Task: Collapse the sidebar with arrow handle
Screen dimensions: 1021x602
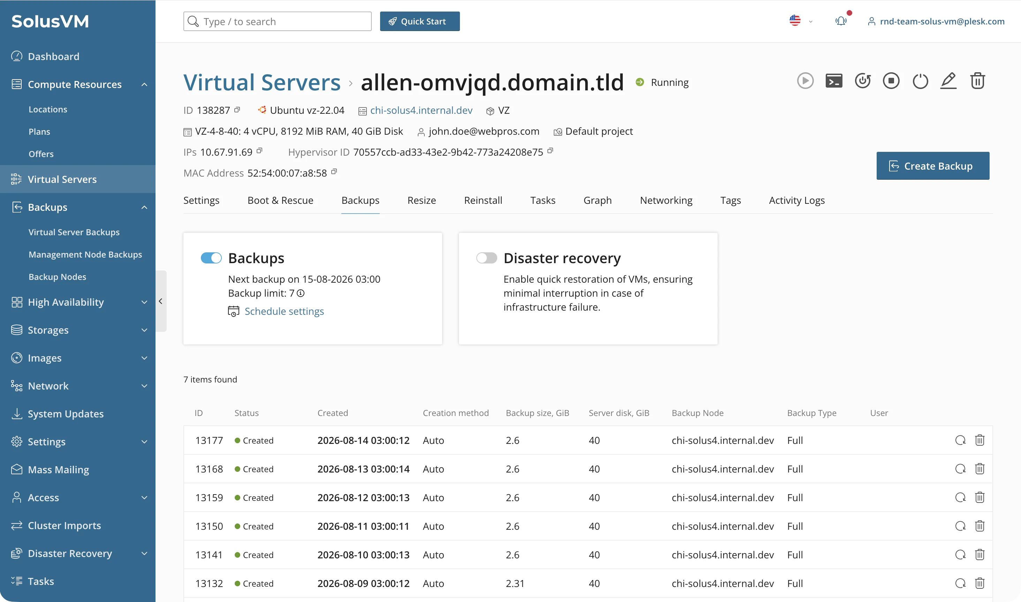Action: [x=160, y=301]
